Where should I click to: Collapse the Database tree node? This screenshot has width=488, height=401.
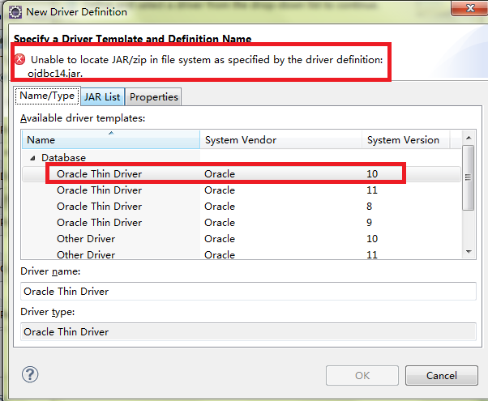(x=32, y=158)
